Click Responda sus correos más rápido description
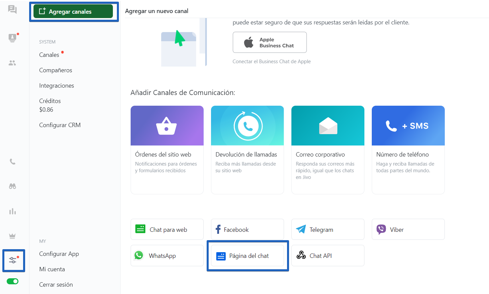The image size is (489, 294). pyautogui.click(x=325, y=171)
